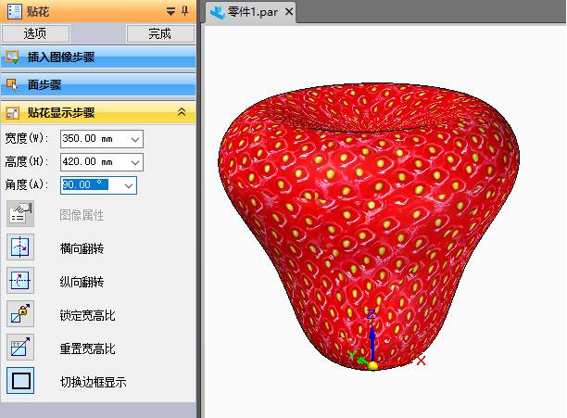Open the 面步骤 step bar
The image size is (567, 418).
[x=98, y=84]
